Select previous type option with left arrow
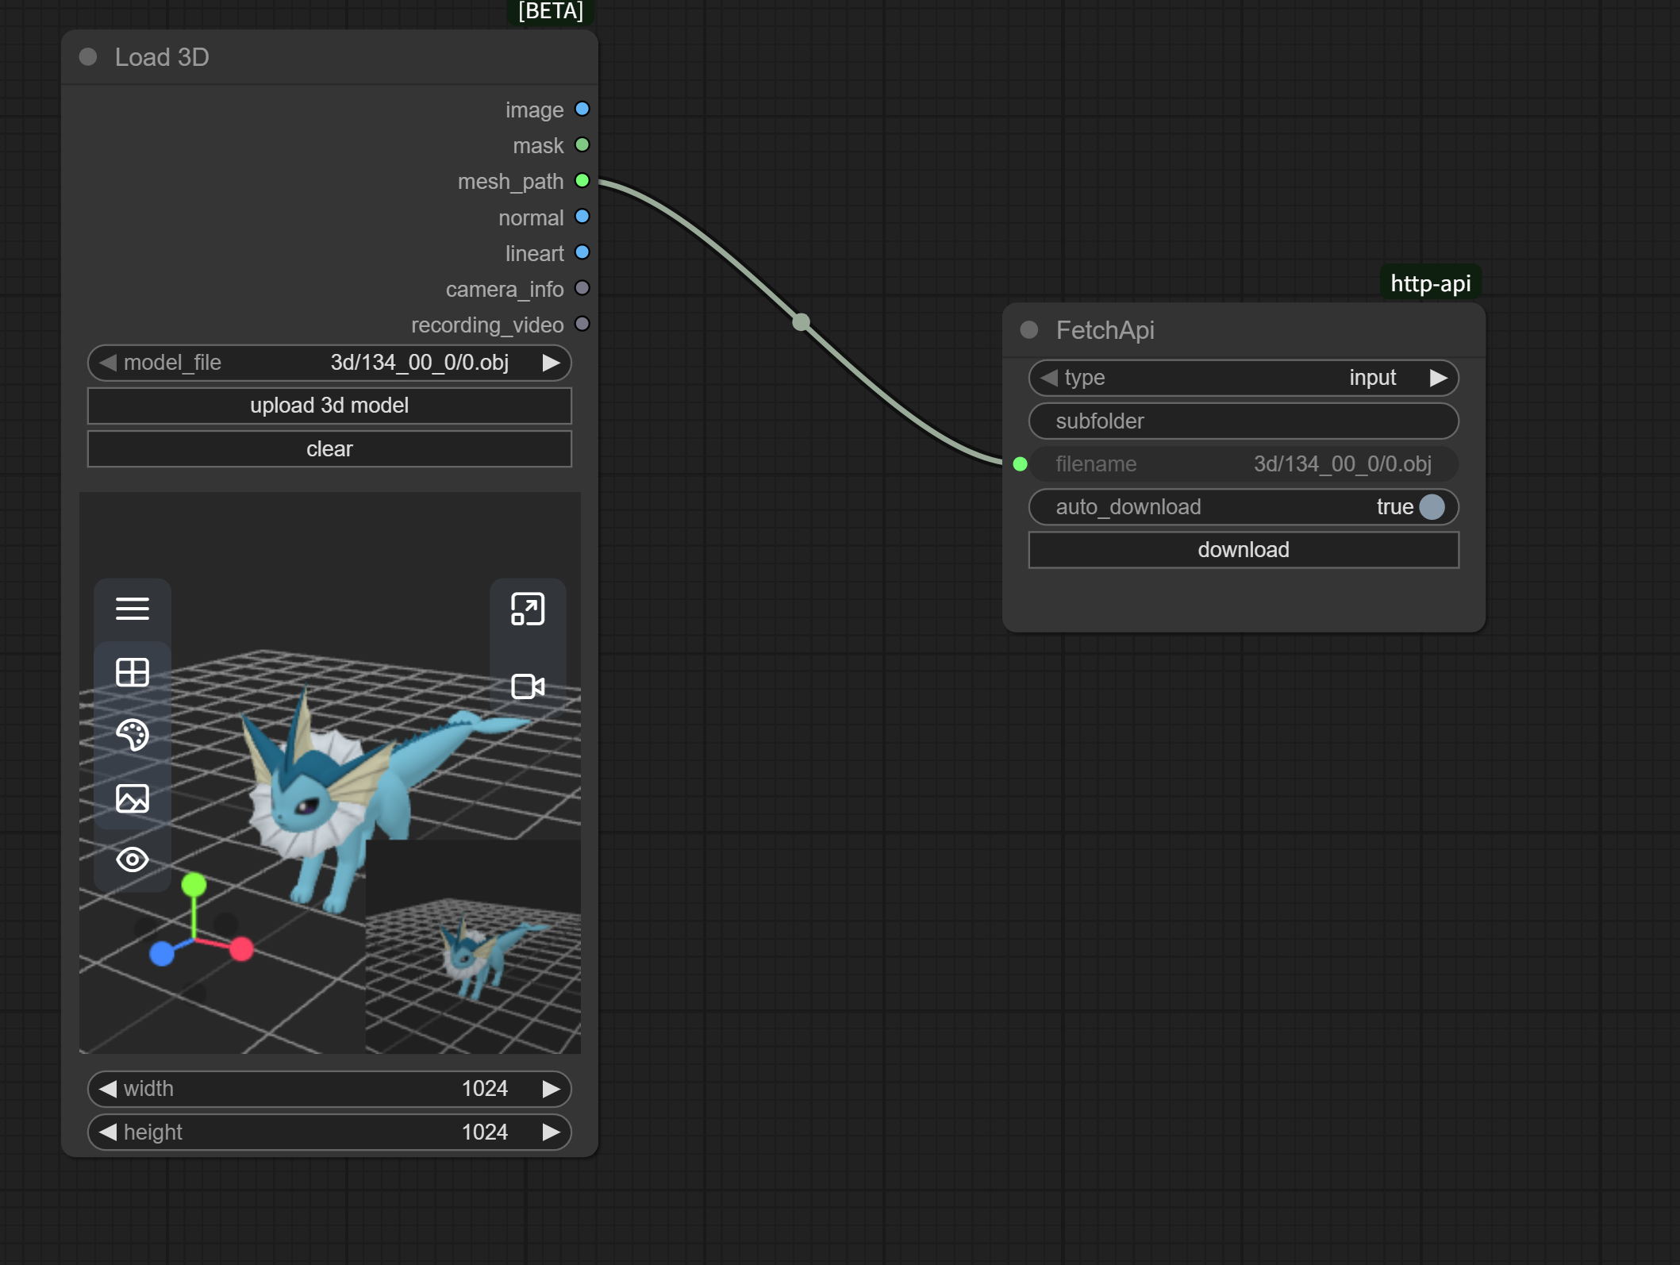The height and width of the screenshot is (1265, 1680). pyautogui.click(x=1049, y=378)
